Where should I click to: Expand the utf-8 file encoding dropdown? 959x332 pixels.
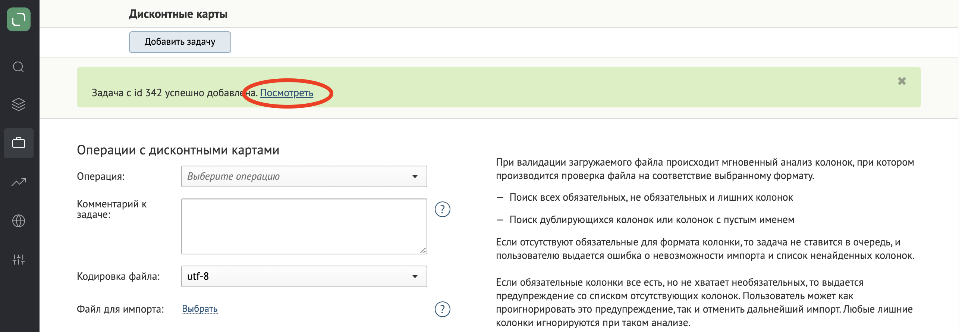tap(304, 276)
